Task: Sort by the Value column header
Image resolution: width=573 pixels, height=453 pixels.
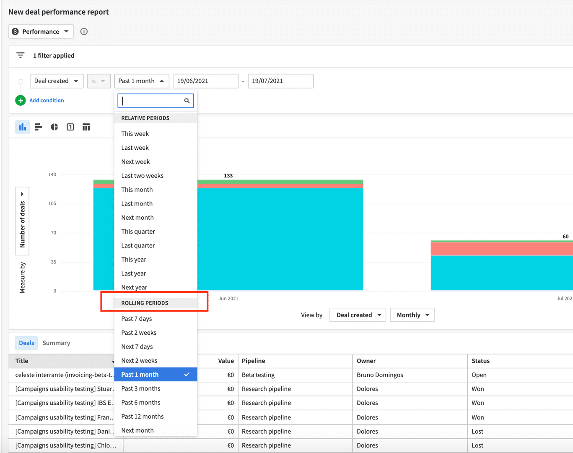Action: pyautogui.click(x=226, y=361)
